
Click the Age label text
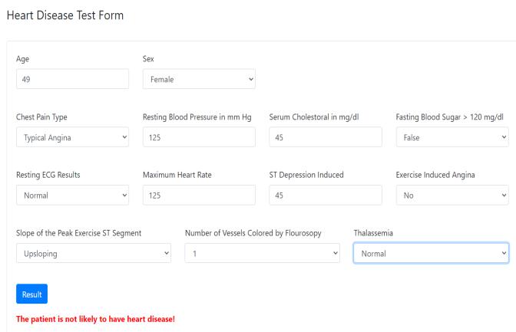pos(22,58)
